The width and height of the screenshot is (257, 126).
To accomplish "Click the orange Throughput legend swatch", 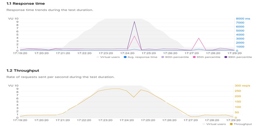I will [231, 124].
